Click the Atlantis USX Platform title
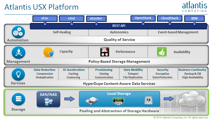The height and width of the screenshot is (120, 212). pyautogui.click(x=42, y=7)
